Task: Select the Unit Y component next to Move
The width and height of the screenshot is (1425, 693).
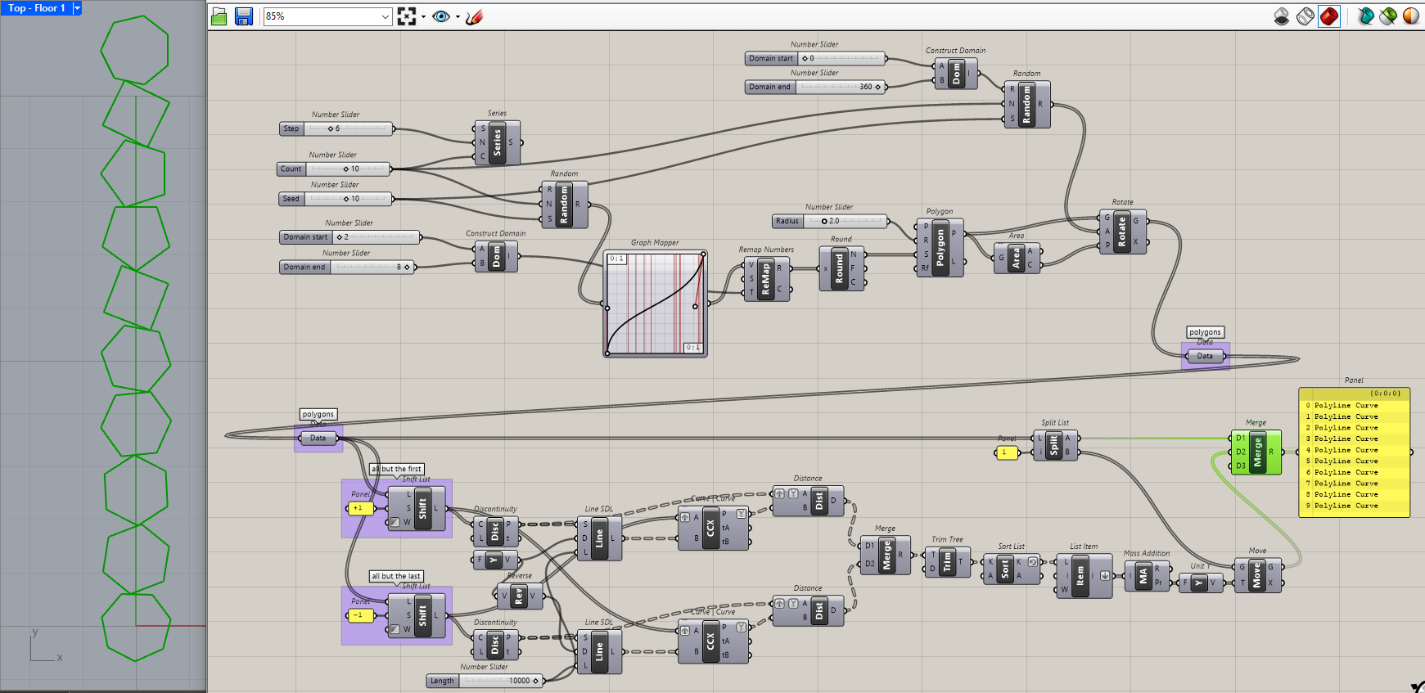Action: pyautogui.click(x=1200, y=583)
